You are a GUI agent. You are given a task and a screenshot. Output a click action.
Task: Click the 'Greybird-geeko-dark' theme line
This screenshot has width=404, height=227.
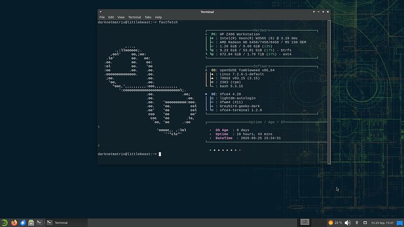pyautogui.click(x=239, y=106)
